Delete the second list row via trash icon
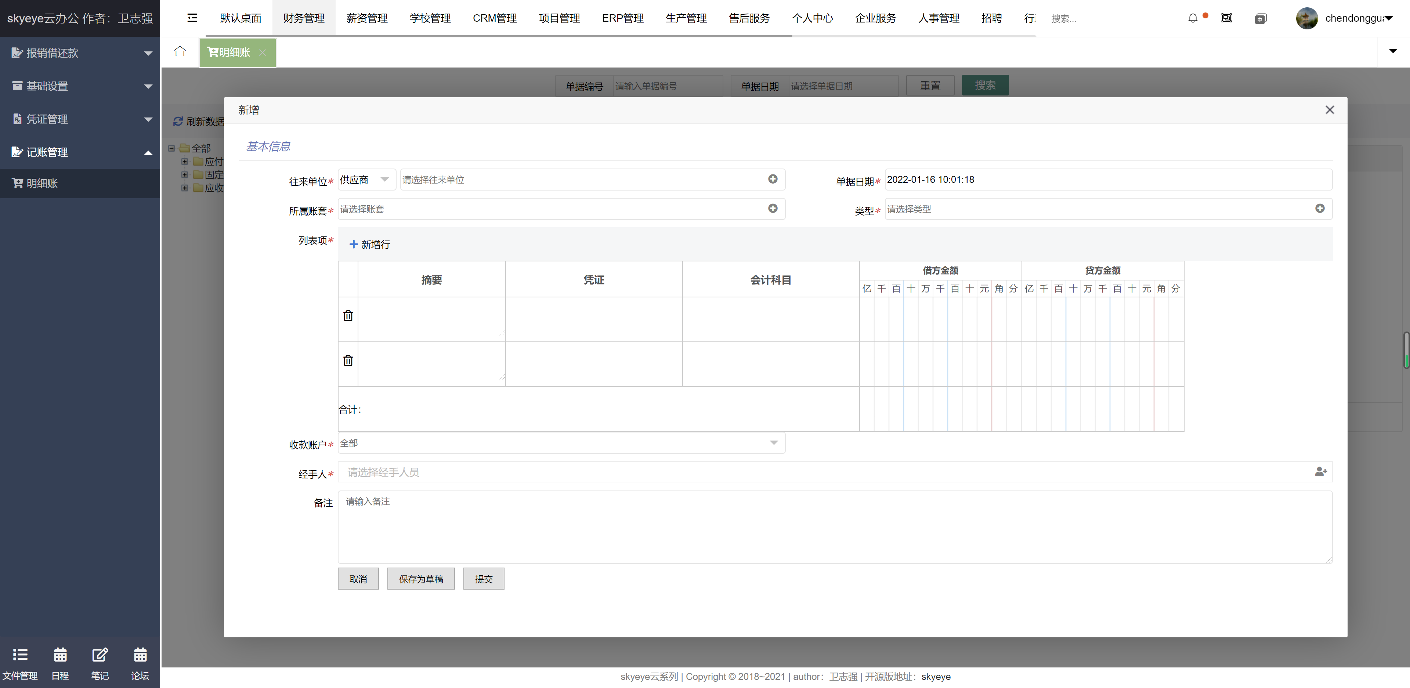The height and width of the screenshot is (688, 1410). click(348, 361)
